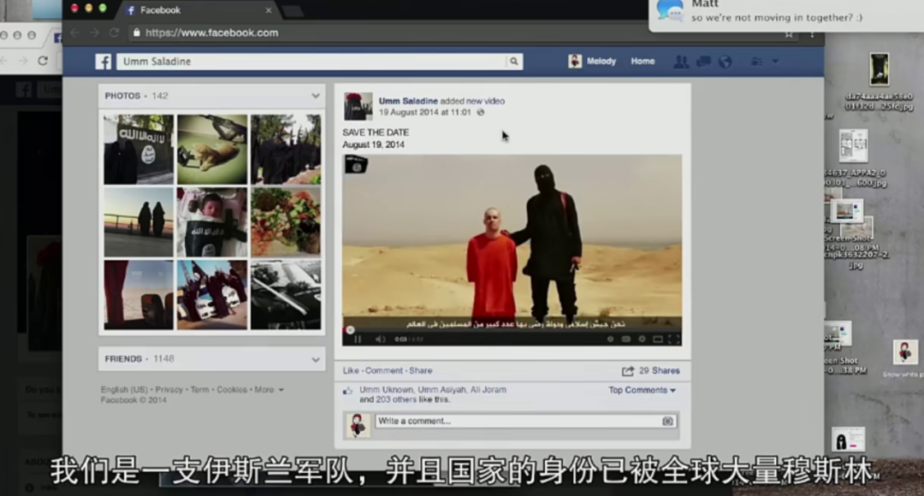Open the Privacy footer link

[169, 390]
